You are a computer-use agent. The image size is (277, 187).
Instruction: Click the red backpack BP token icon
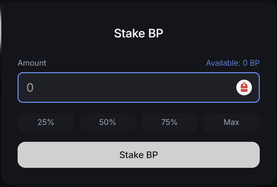coord(244,87)
